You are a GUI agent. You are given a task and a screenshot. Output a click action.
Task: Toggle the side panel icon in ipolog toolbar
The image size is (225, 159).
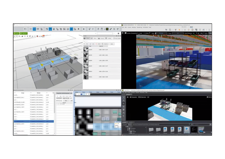[25, 29]
